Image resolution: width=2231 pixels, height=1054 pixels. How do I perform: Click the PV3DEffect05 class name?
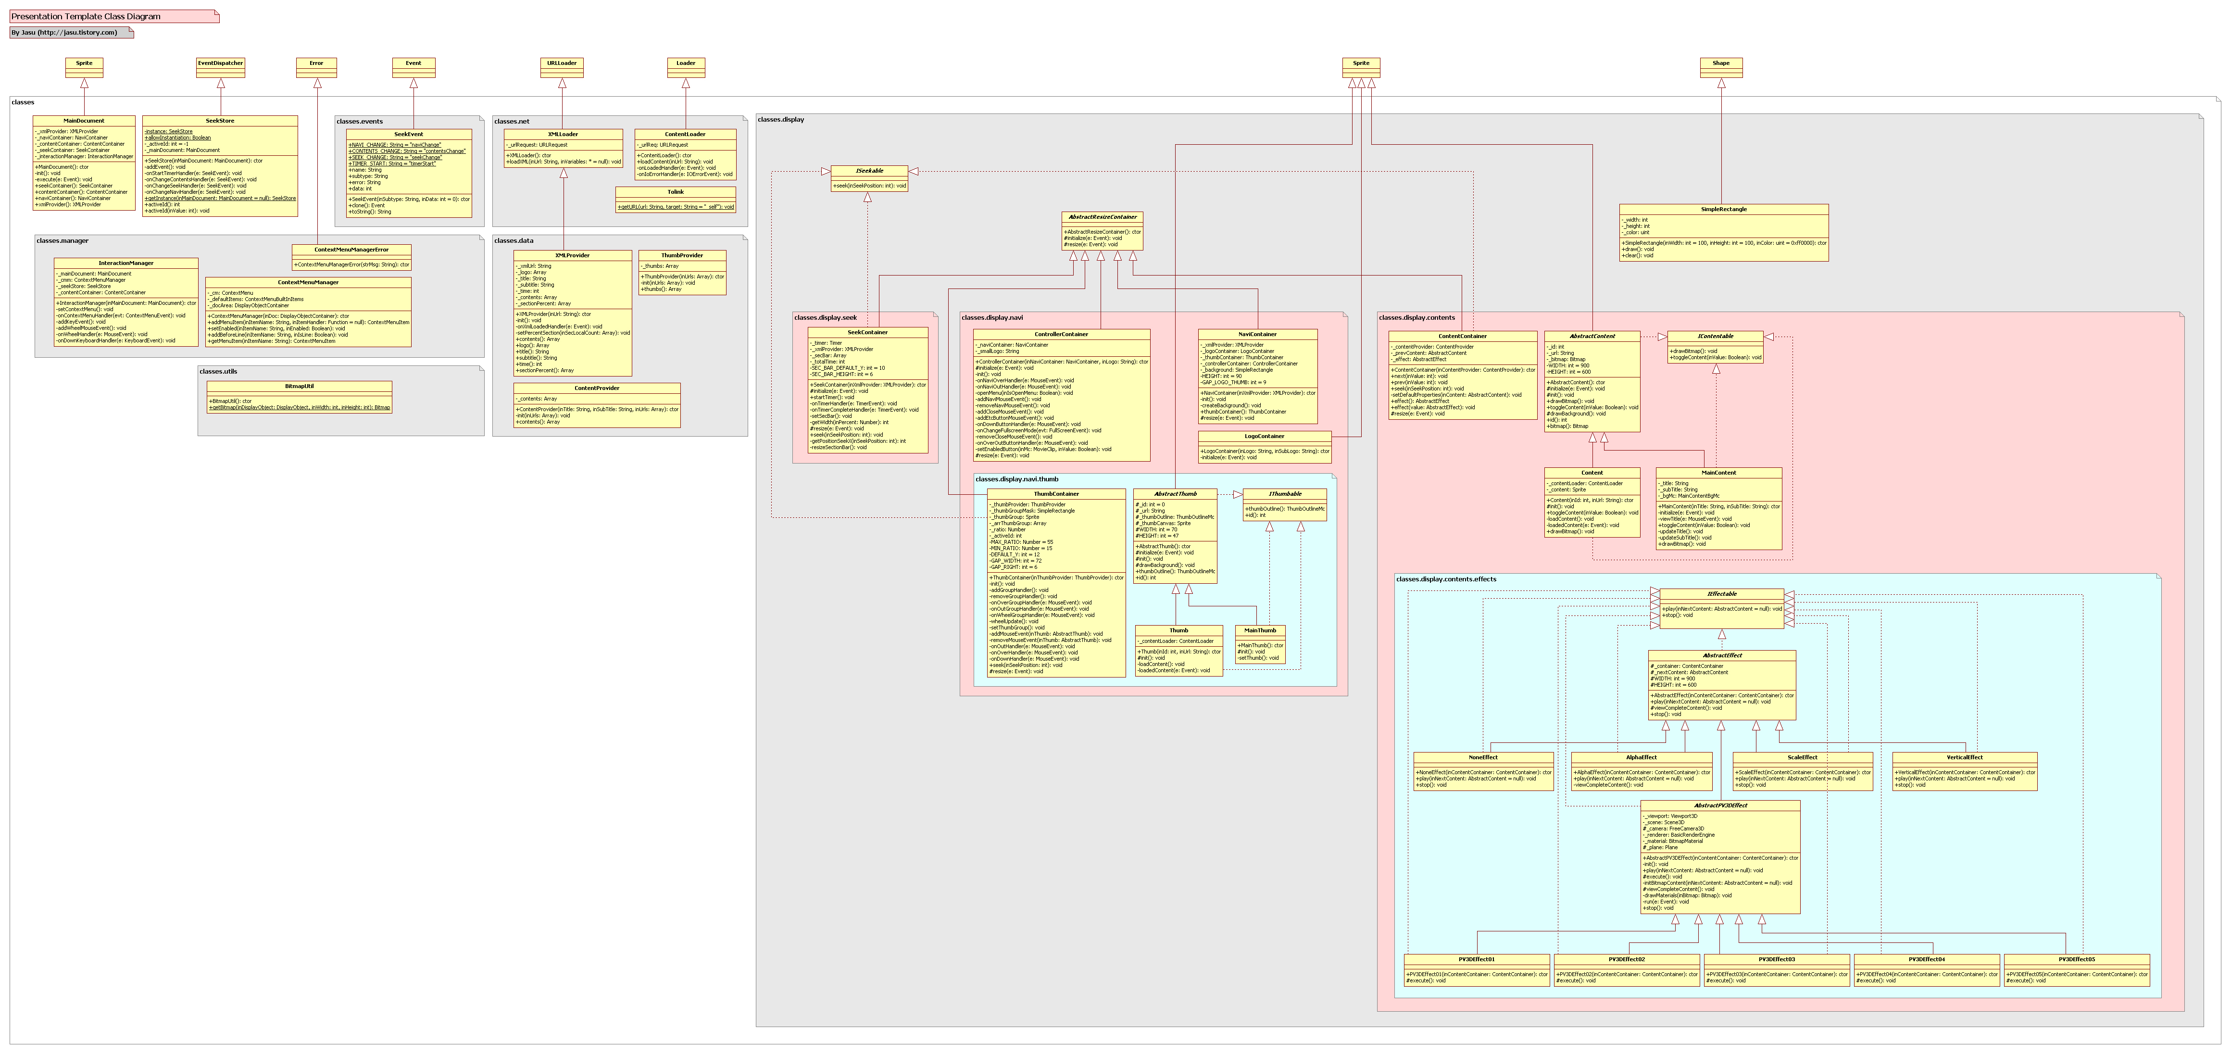coord(2077,960)
